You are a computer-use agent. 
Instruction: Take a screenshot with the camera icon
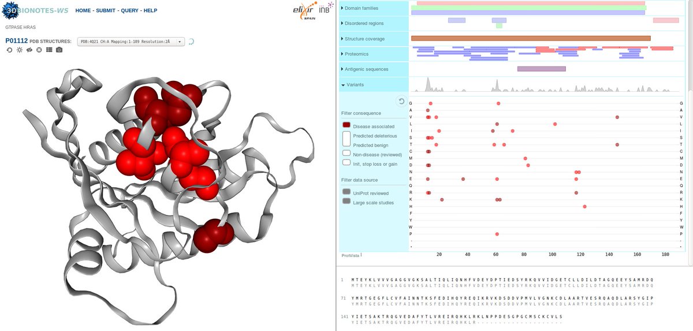tap(59, 50)
